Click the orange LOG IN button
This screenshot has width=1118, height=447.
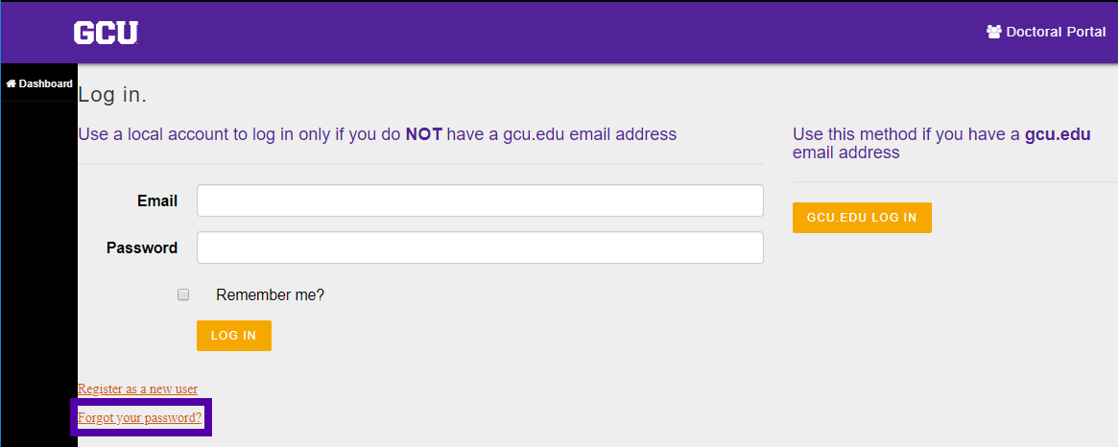point(234,335)
